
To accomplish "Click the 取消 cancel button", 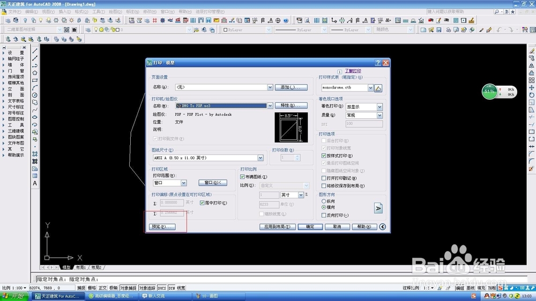I will click(x=337, y=227).
